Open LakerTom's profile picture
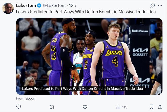The image size is (167, 112). coord(8,8)
